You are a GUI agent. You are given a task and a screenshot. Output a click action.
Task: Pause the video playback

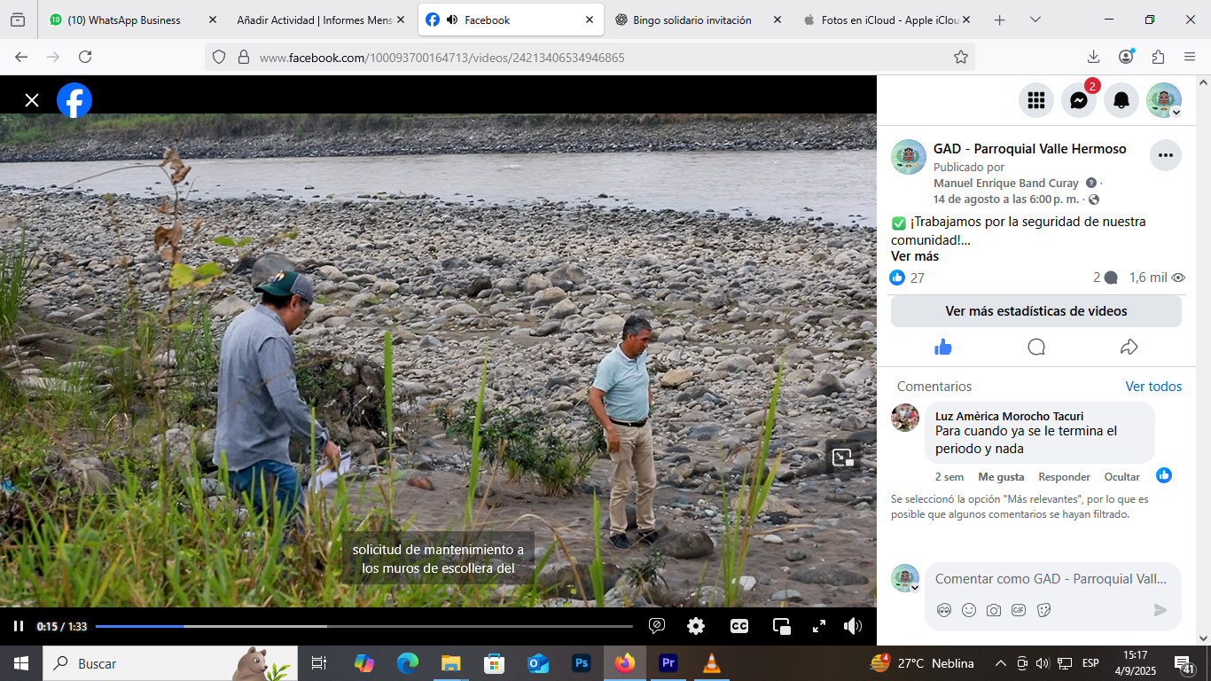coord(19,626)
